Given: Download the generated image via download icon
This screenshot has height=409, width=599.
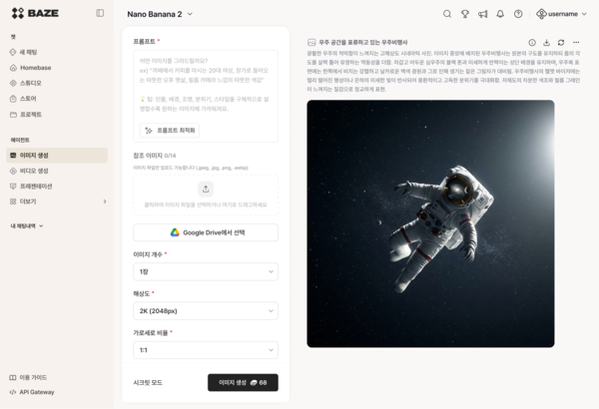Looking at the screenshot, I should click(547, 42).
